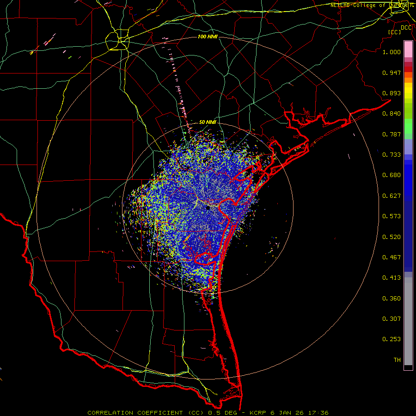This screenshot has width=416, height=416.
Task: Click the 0.360 color scale value
Action: point(392,299)
